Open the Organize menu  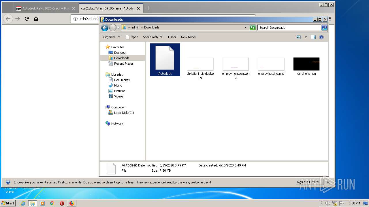112,37
